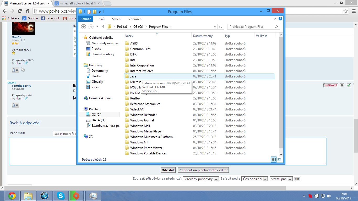Click the Properties icon in Explorer title bar
This screenshot has height=201, width=358.
pyautogui.click(x=89, y=12)
